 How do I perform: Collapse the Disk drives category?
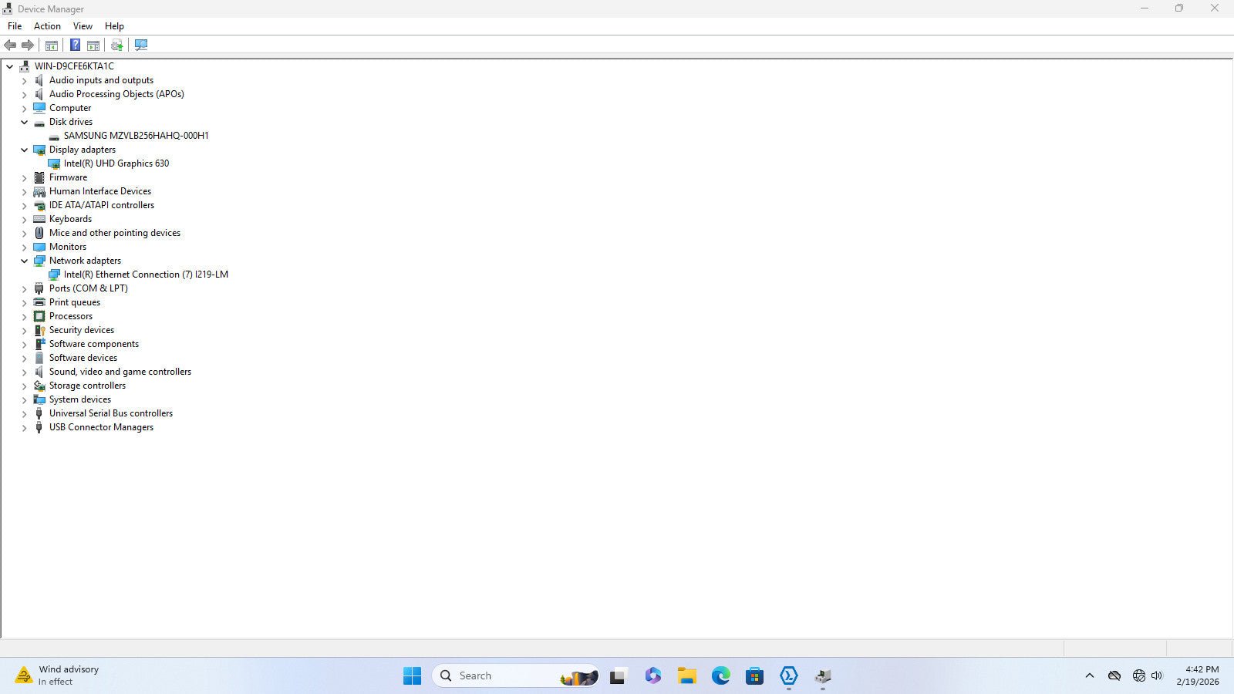click(x=25, y=122)
